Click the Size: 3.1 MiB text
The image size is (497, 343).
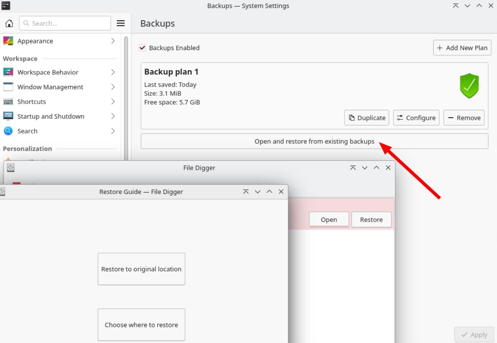[x=163, y=94]
